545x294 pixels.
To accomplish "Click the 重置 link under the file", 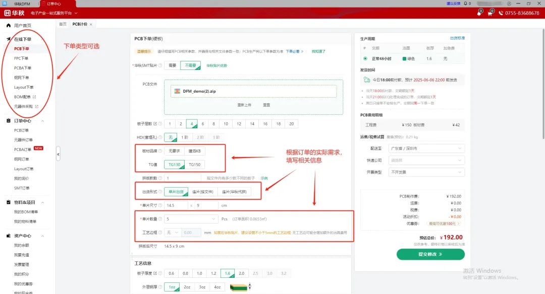I will coord(266,105).
